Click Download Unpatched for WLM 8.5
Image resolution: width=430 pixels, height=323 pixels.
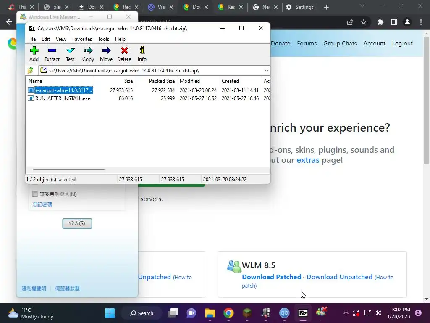click(x=339, y=277)
